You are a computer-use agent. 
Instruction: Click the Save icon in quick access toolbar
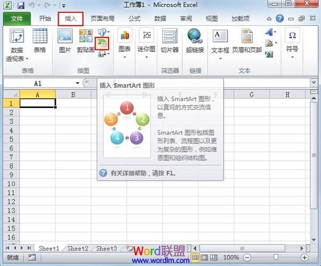pos(21,5)
